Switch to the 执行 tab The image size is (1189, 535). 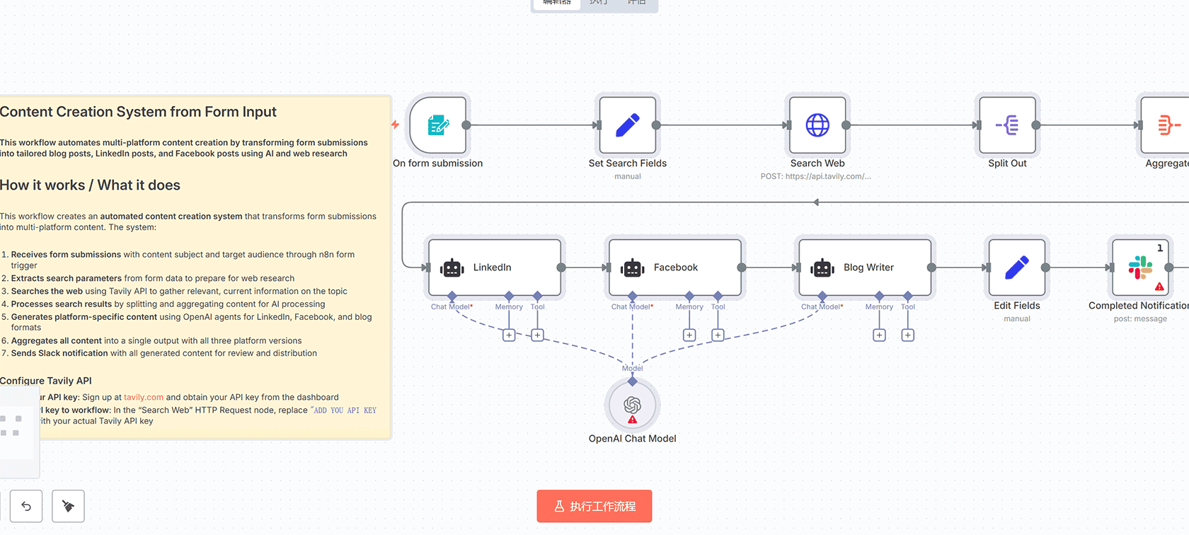pyautogui.click(x=598, y=3)
